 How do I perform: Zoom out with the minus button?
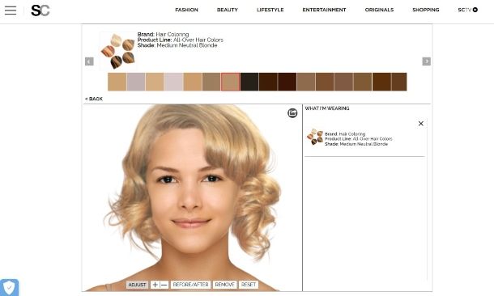pos(164,285)
